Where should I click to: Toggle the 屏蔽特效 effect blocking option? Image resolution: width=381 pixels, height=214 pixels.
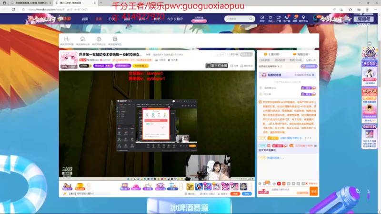tap(311, 184)
